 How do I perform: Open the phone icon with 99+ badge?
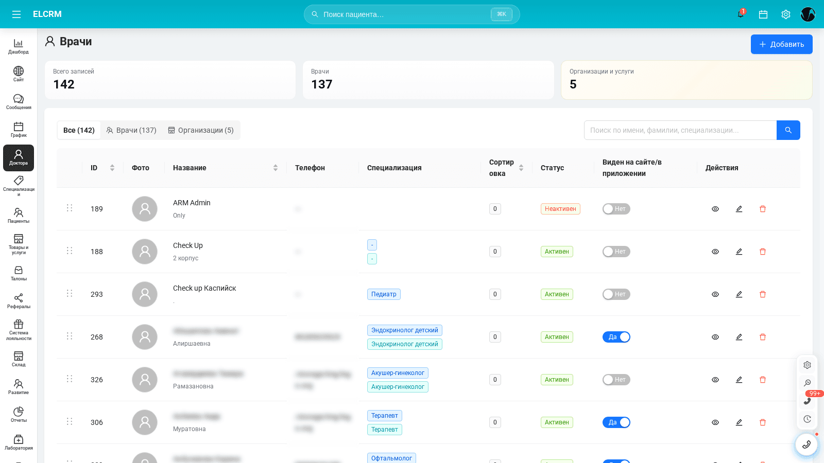[808, 401]
